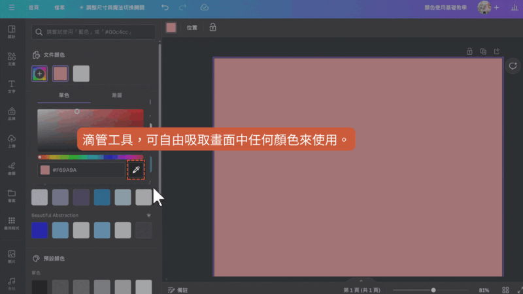Open the 檔案 (File) menu
The height and width of the screenshot is (294, 523).
tap(60, 8)
